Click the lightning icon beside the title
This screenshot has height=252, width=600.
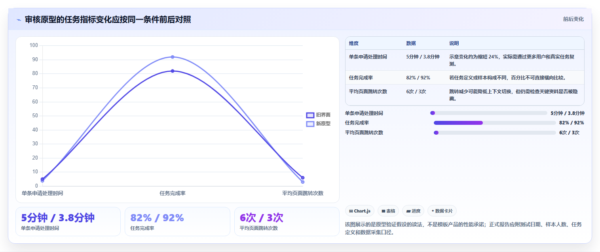tap(19, 20)
